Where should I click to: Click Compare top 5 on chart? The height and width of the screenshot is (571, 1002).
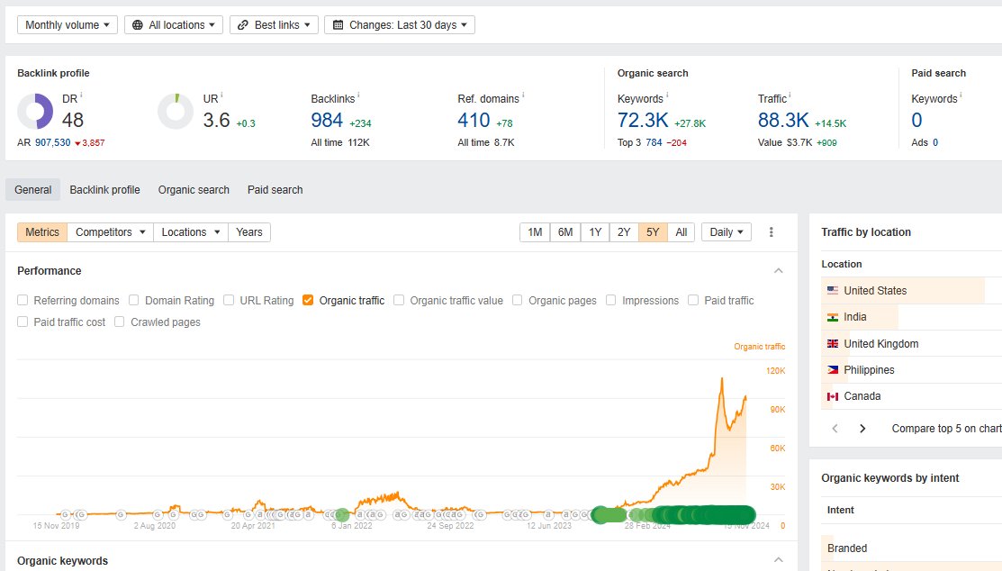(946, 429)
